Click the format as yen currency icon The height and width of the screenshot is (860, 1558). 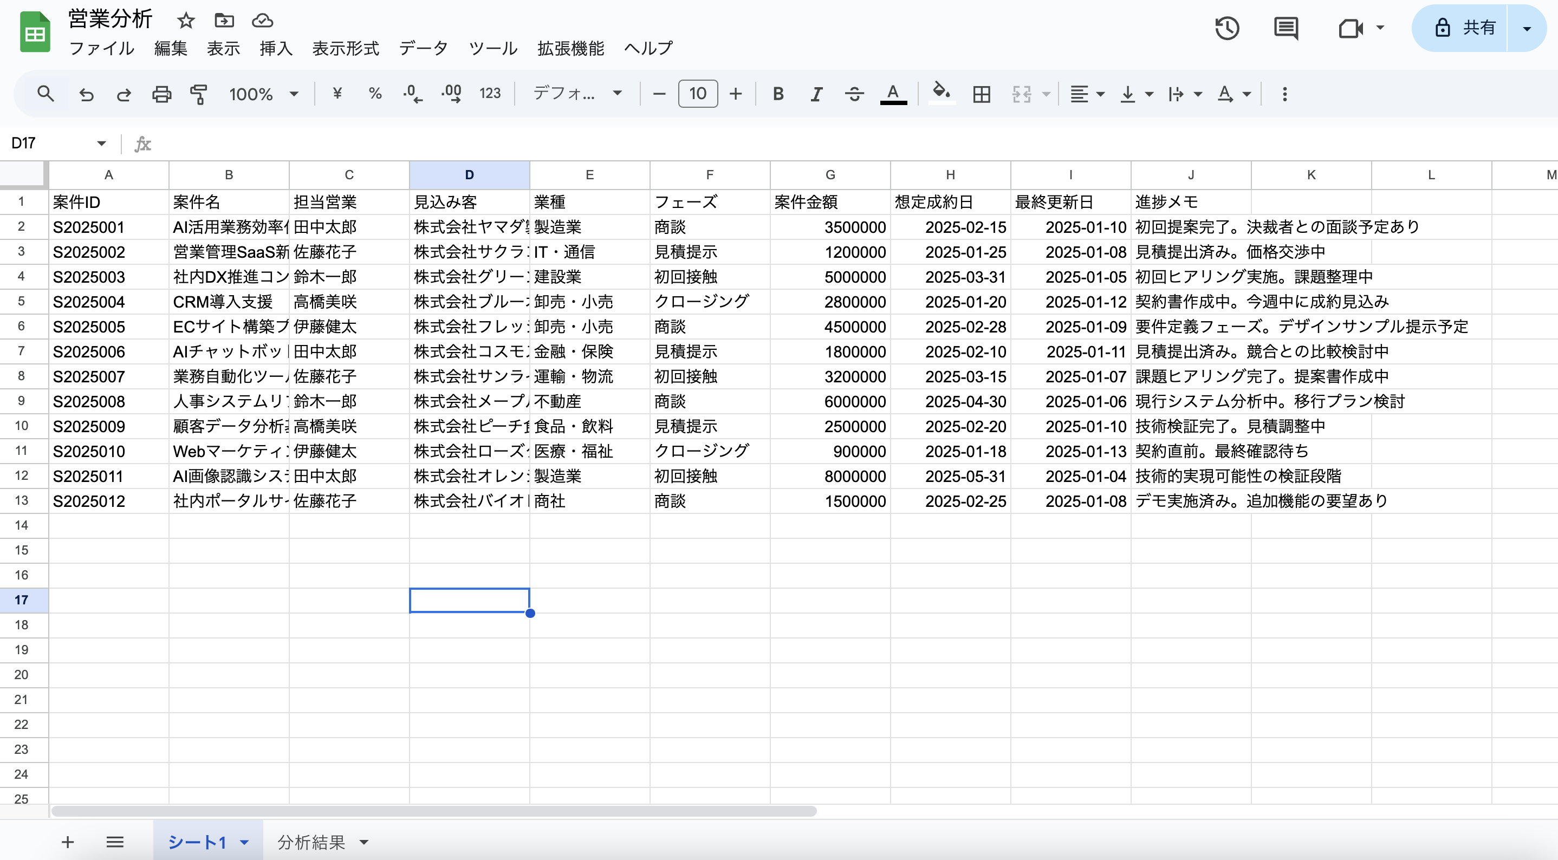pyautogui.click(x=337, y=94)
